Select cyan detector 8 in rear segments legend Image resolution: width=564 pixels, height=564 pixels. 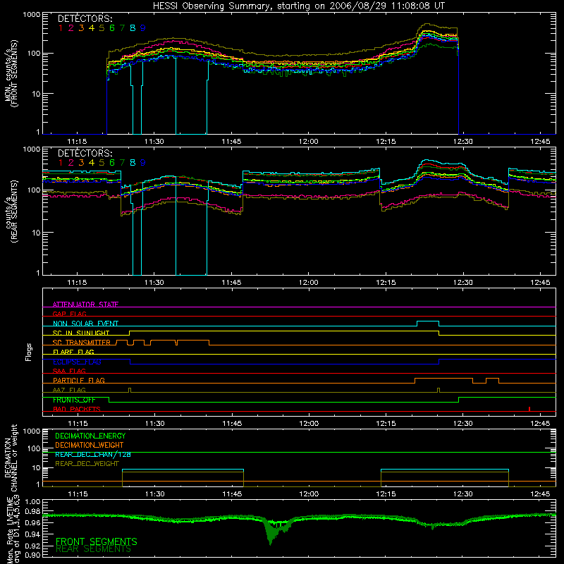(133, 163)
